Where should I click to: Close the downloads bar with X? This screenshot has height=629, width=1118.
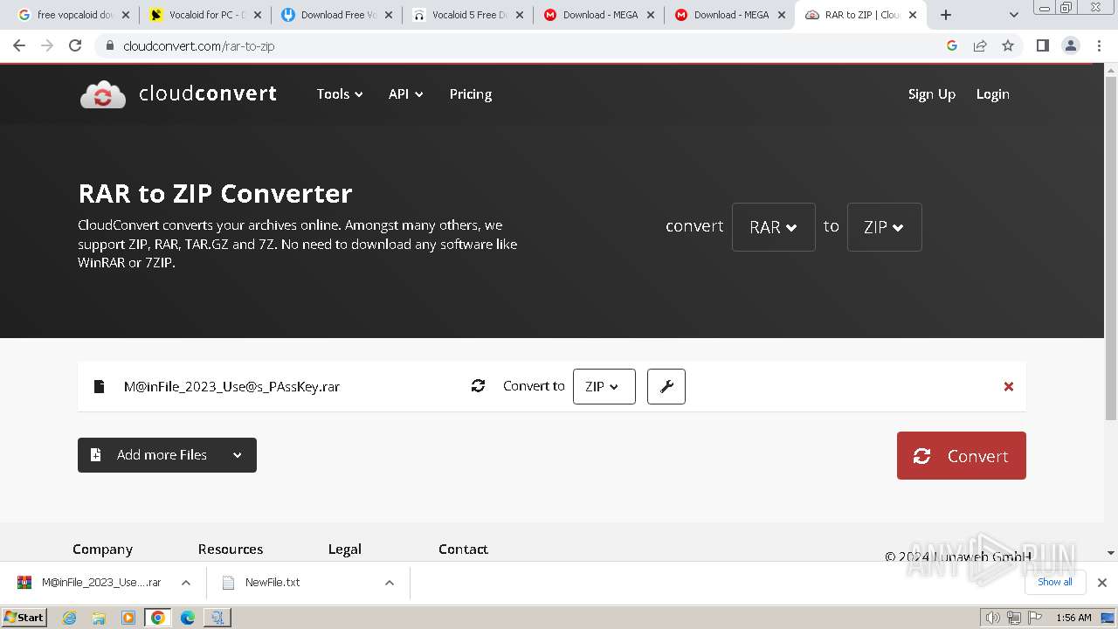point(1102,582)
